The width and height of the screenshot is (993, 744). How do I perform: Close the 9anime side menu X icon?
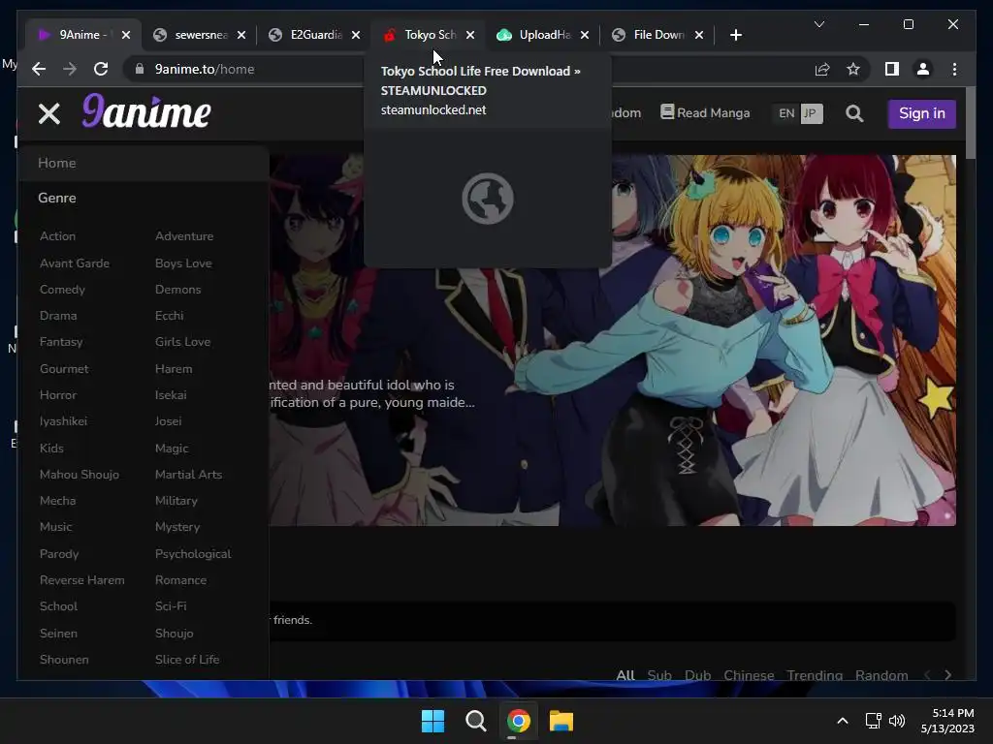point(48,114)
